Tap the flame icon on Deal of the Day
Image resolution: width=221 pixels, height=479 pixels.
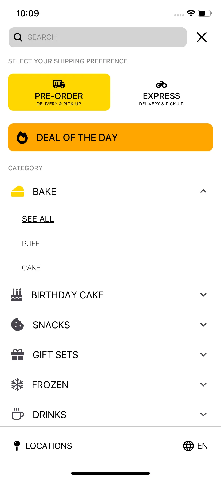tap(22, 137)
